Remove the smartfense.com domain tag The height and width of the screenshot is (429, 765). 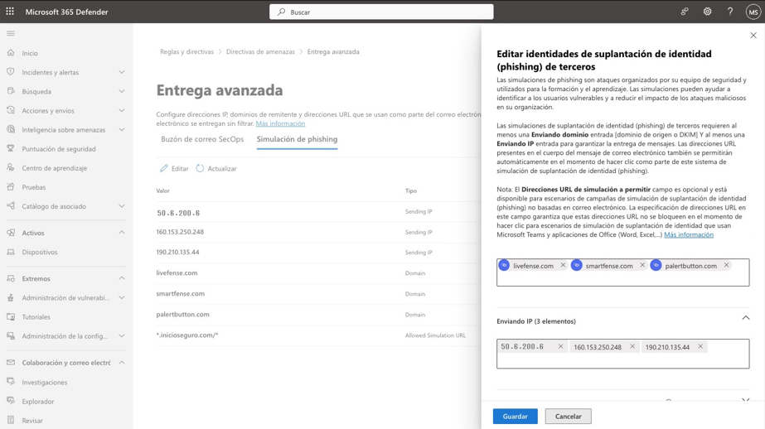tap(642, 265)
